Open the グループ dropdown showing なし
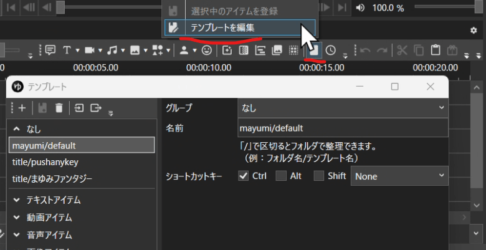 tap(343, 108)
